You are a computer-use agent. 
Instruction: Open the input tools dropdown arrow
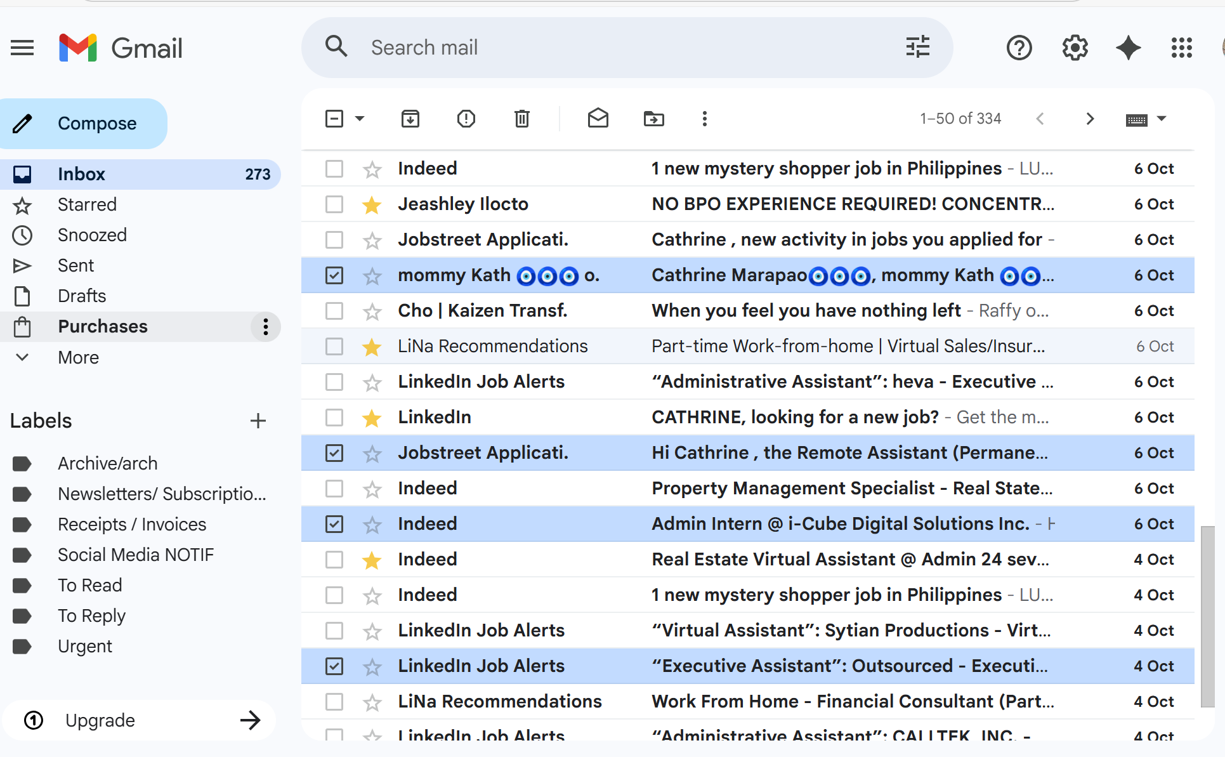pos(1162,119)
